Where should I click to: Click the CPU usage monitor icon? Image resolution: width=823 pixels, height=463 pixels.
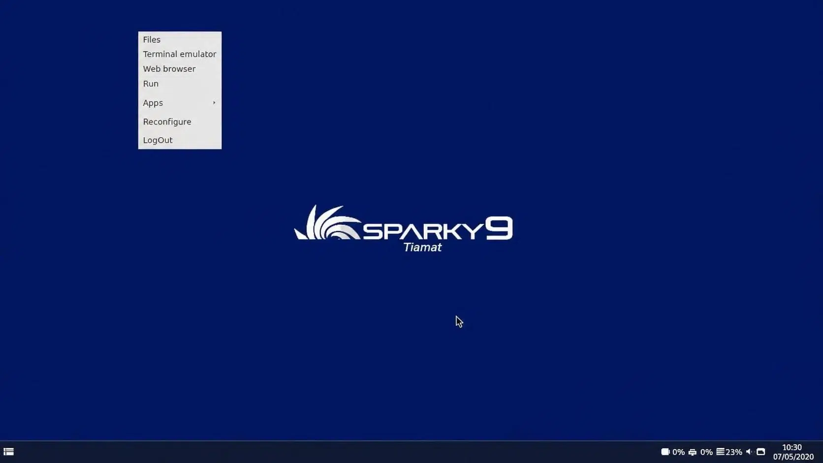pyautogui.click(x=693, y=452)
